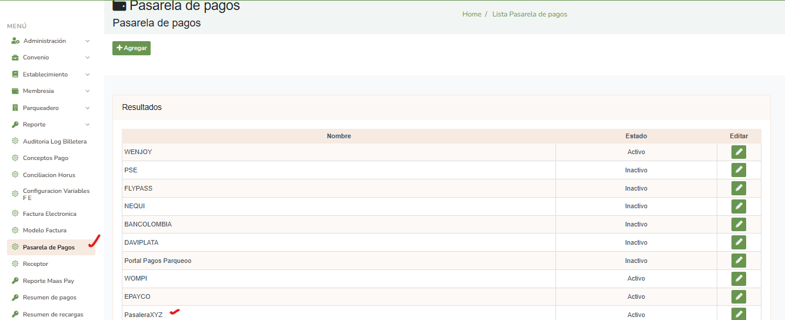Screen dimensions: 785x320
Task: Expand the Administración menu chevron
Action: coord(87,41)
